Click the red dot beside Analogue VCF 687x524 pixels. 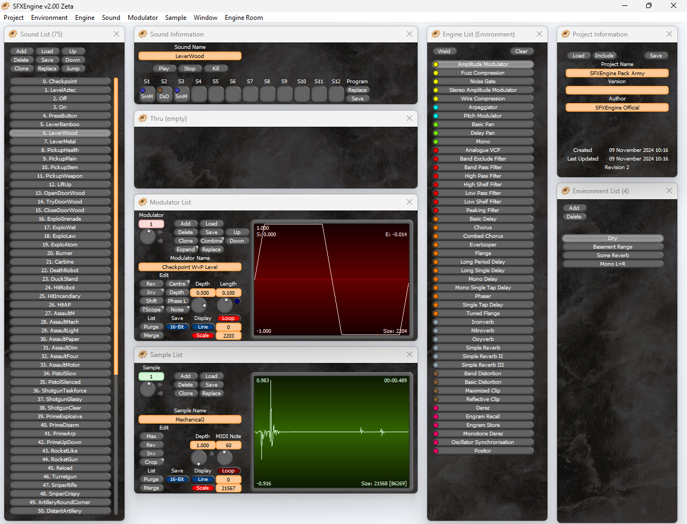436,150
